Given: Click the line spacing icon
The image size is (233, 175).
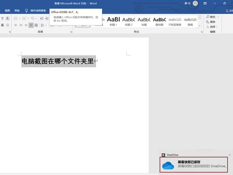Looking at the screenshot, I should [43, 25].
